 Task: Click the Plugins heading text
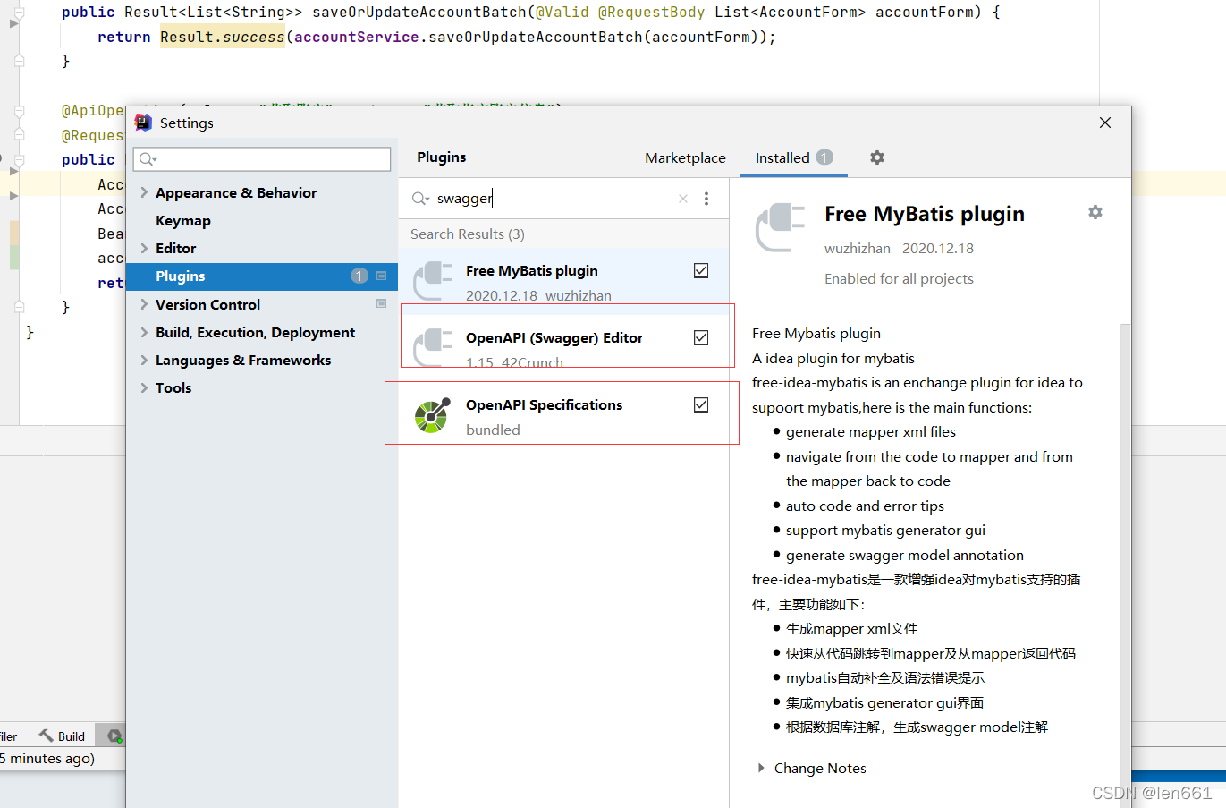[442, 157]
